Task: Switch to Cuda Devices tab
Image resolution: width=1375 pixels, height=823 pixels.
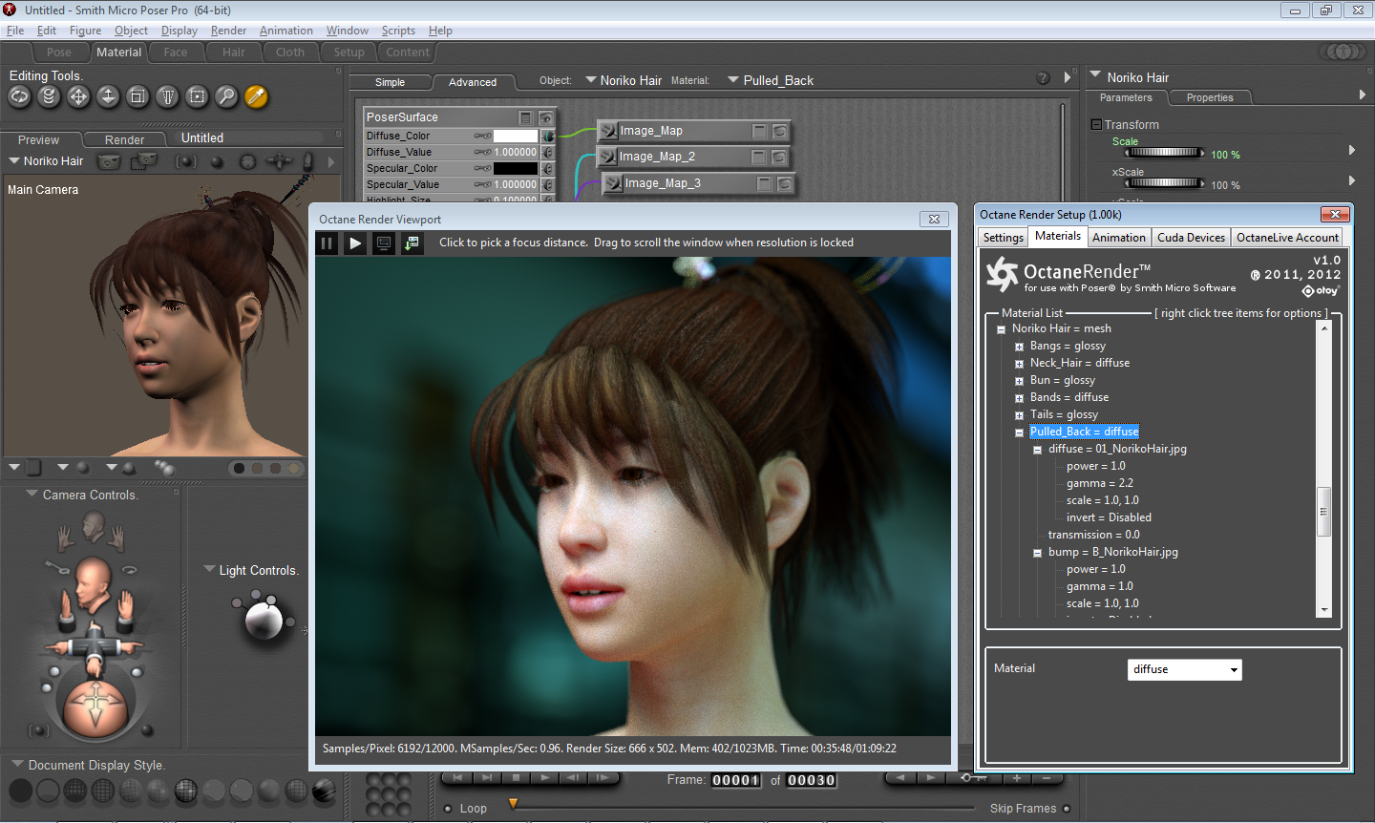Action: click(x=1191, y=238)
